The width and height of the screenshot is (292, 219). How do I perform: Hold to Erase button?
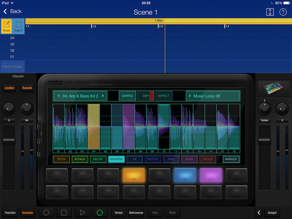click(x=12, y=67)
